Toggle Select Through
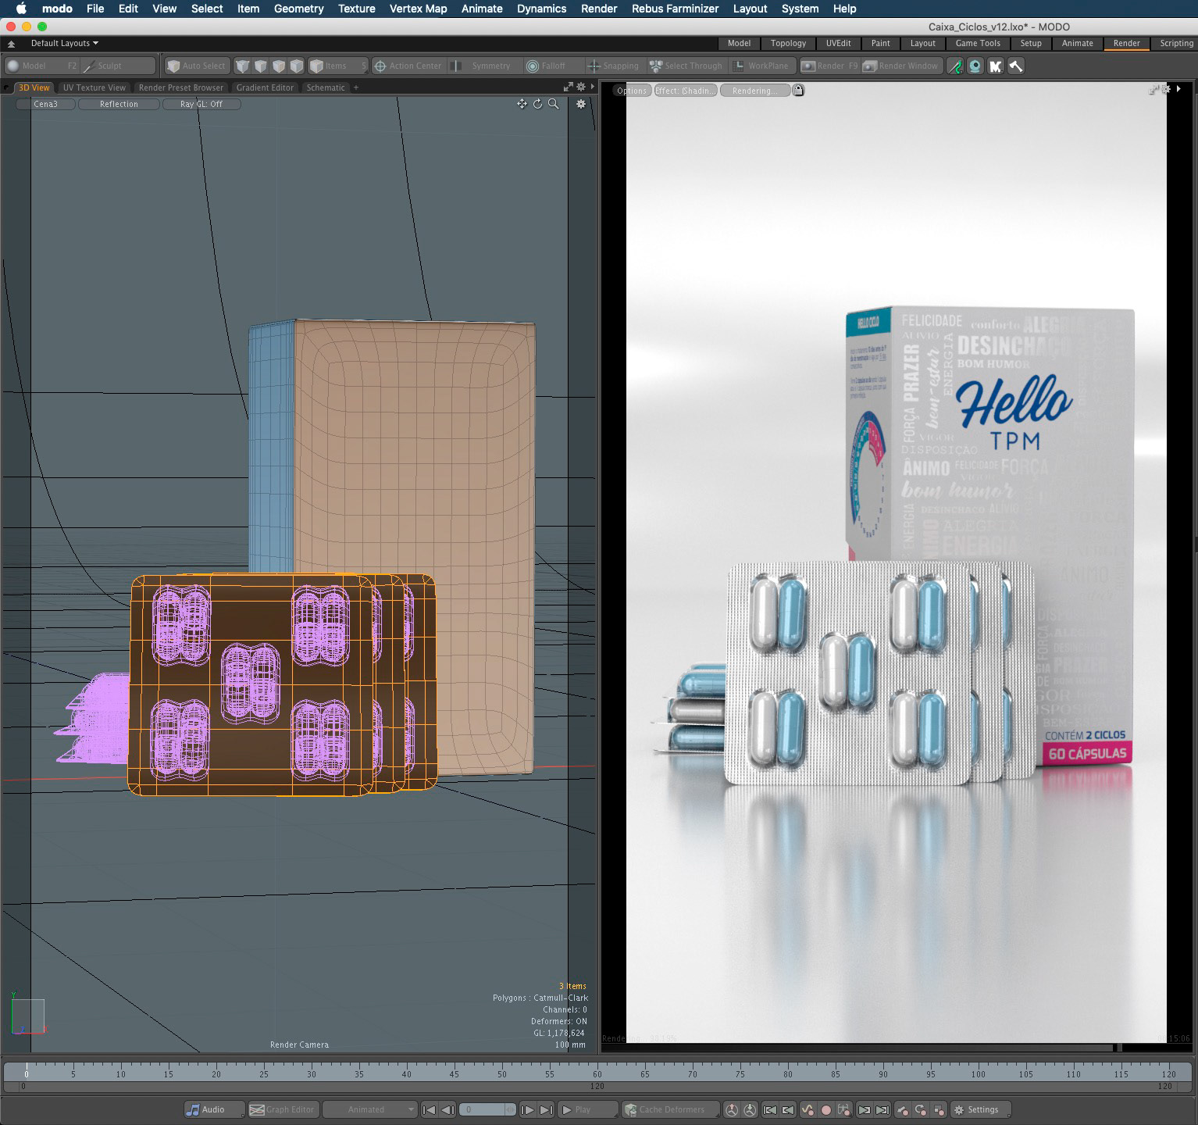The image size is (1198, 1125). pos(686,66)
